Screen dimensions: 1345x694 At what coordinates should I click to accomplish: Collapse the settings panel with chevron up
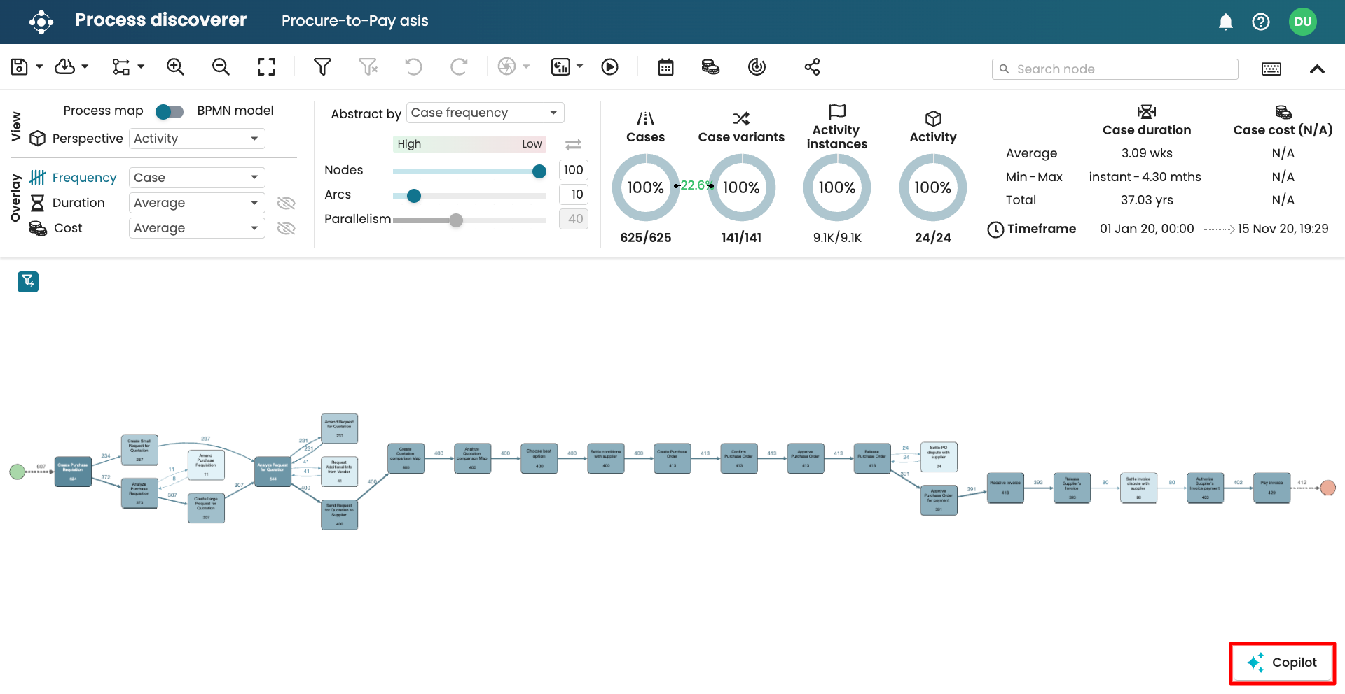1317,69
